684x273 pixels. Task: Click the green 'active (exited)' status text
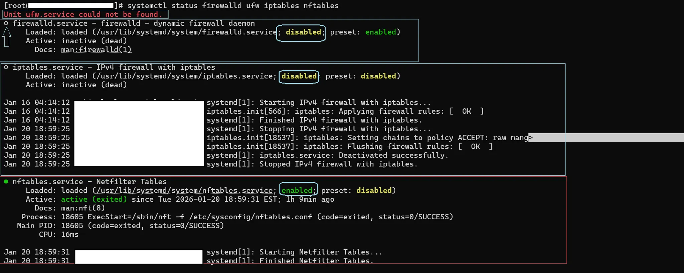coord(94,199)
